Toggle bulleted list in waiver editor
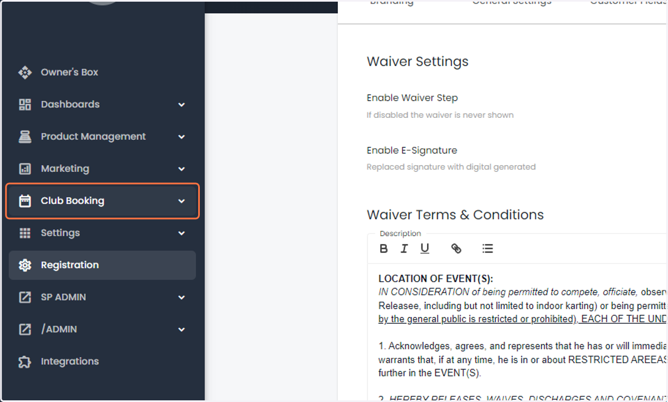Image resolution: width=668 pixels, height=402 pixels. (488, 249)
